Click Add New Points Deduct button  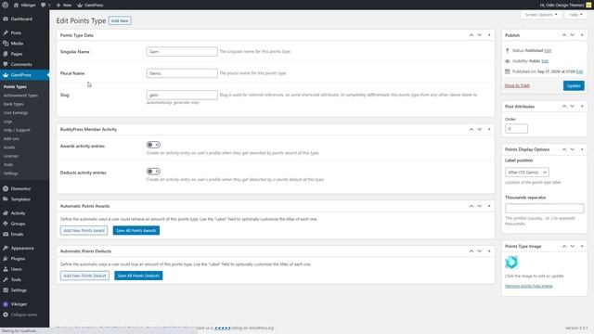[84, 276]
